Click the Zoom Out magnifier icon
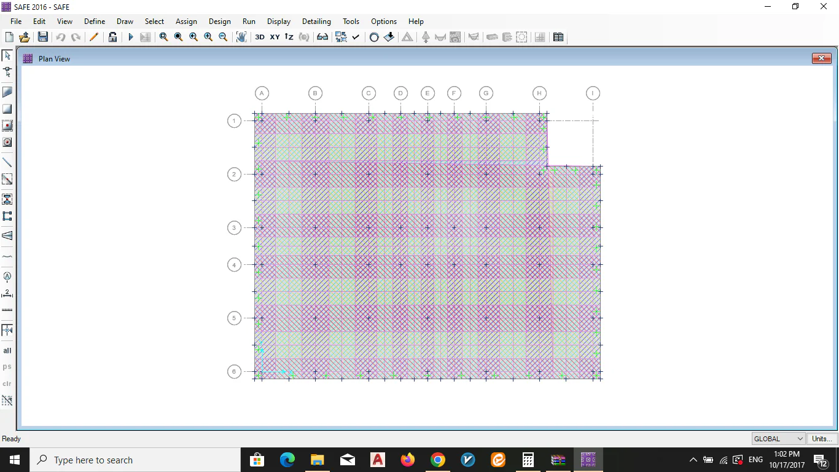Viewport: 839px width, 472px height. pos(223,37)
